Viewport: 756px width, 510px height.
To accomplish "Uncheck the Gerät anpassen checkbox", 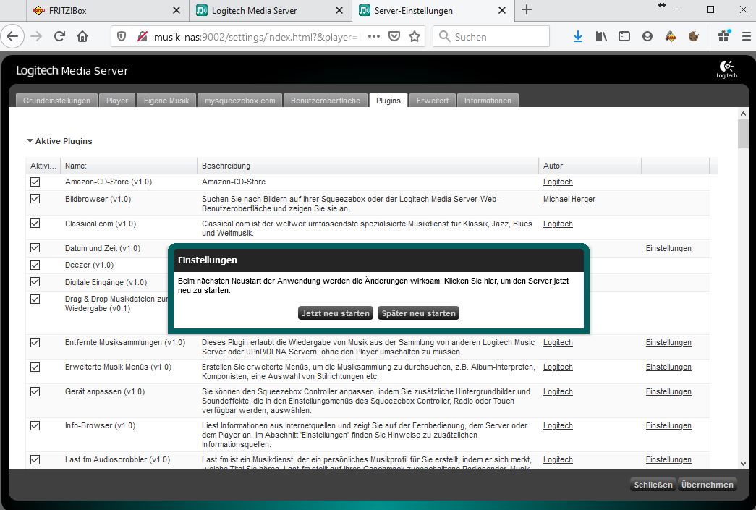I will (35, 391).
